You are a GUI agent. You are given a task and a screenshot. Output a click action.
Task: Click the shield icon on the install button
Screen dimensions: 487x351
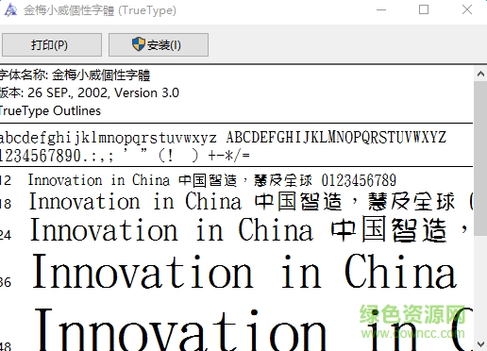(x=139, y=44)
